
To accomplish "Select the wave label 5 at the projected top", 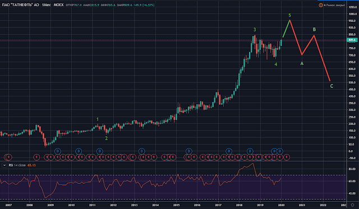I will [x=289, y=15].
